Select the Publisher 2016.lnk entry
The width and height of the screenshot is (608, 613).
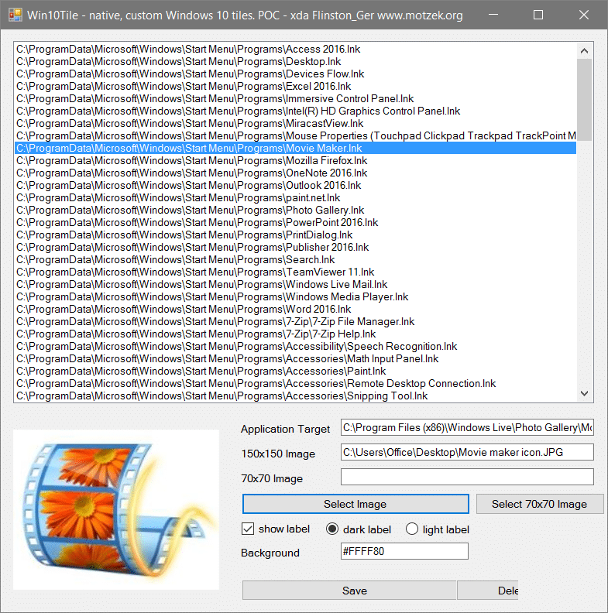pos(295,247)
